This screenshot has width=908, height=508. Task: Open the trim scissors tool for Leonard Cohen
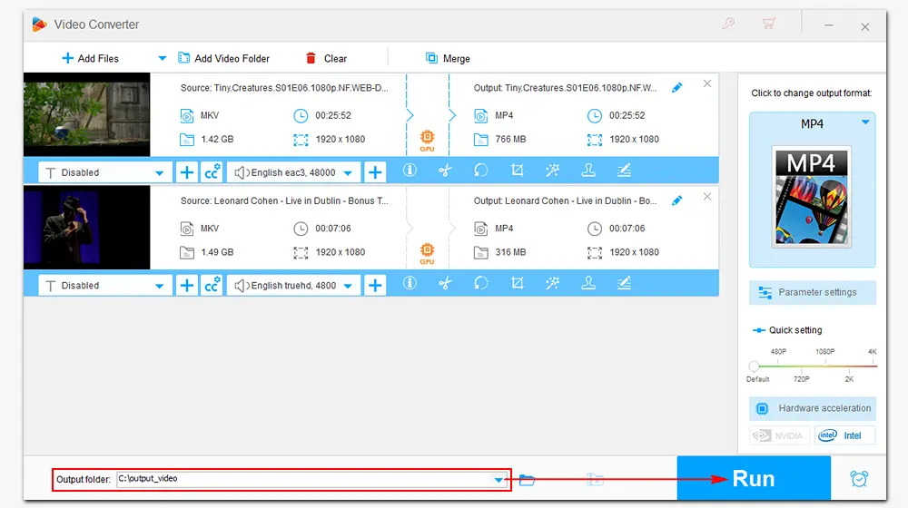445,283
